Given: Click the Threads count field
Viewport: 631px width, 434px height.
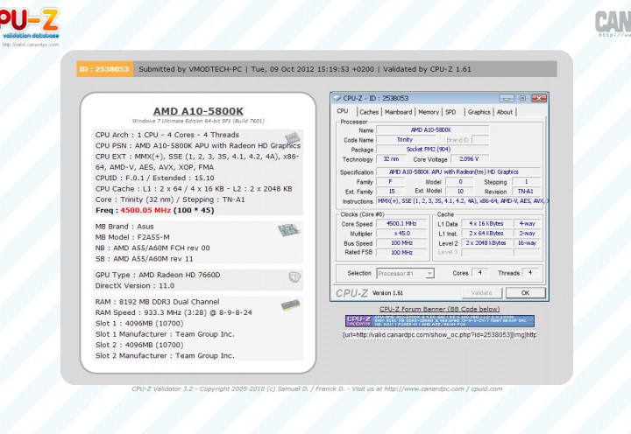Looking at the screenshot, I should click(530, 273).
